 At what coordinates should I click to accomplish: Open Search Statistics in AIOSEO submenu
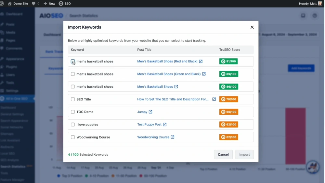tap(13, 166)
